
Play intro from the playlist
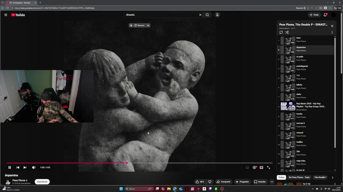[305, 41]
